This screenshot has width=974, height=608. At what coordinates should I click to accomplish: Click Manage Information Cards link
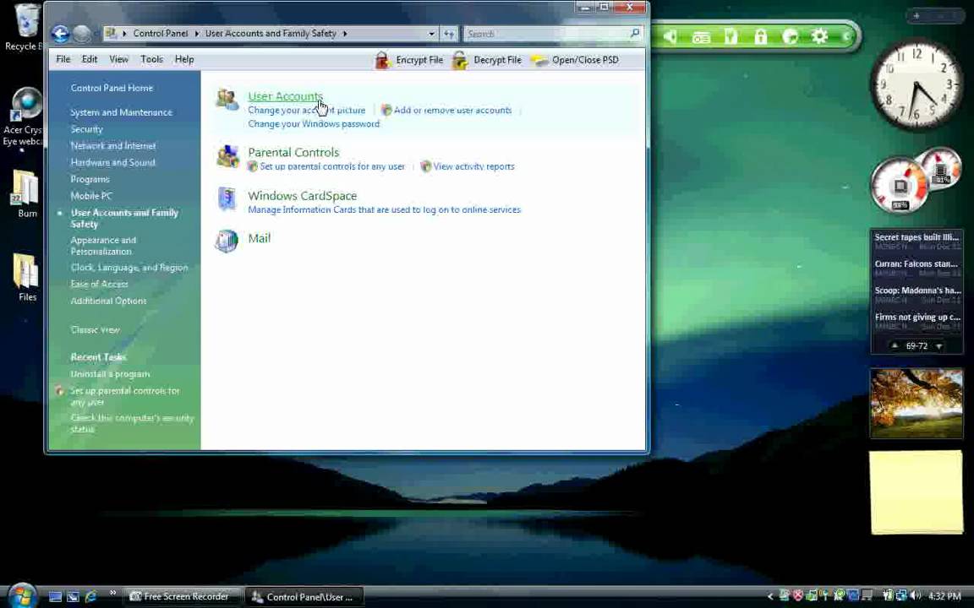384,209
